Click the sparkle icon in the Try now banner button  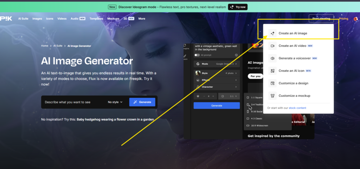tap(232, 7)
